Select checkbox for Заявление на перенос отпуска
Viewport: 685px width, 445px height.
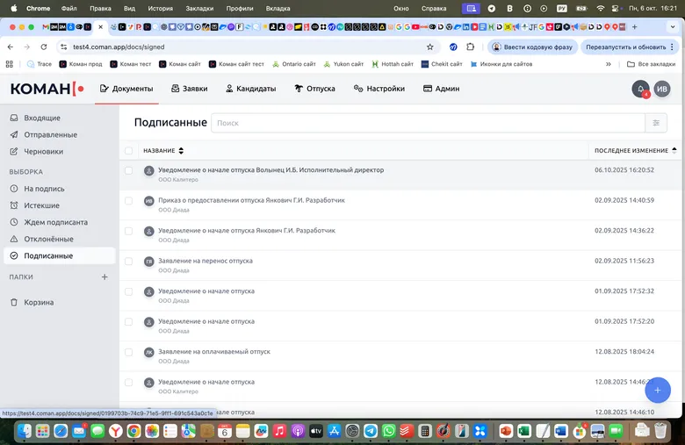pos(129,261)
